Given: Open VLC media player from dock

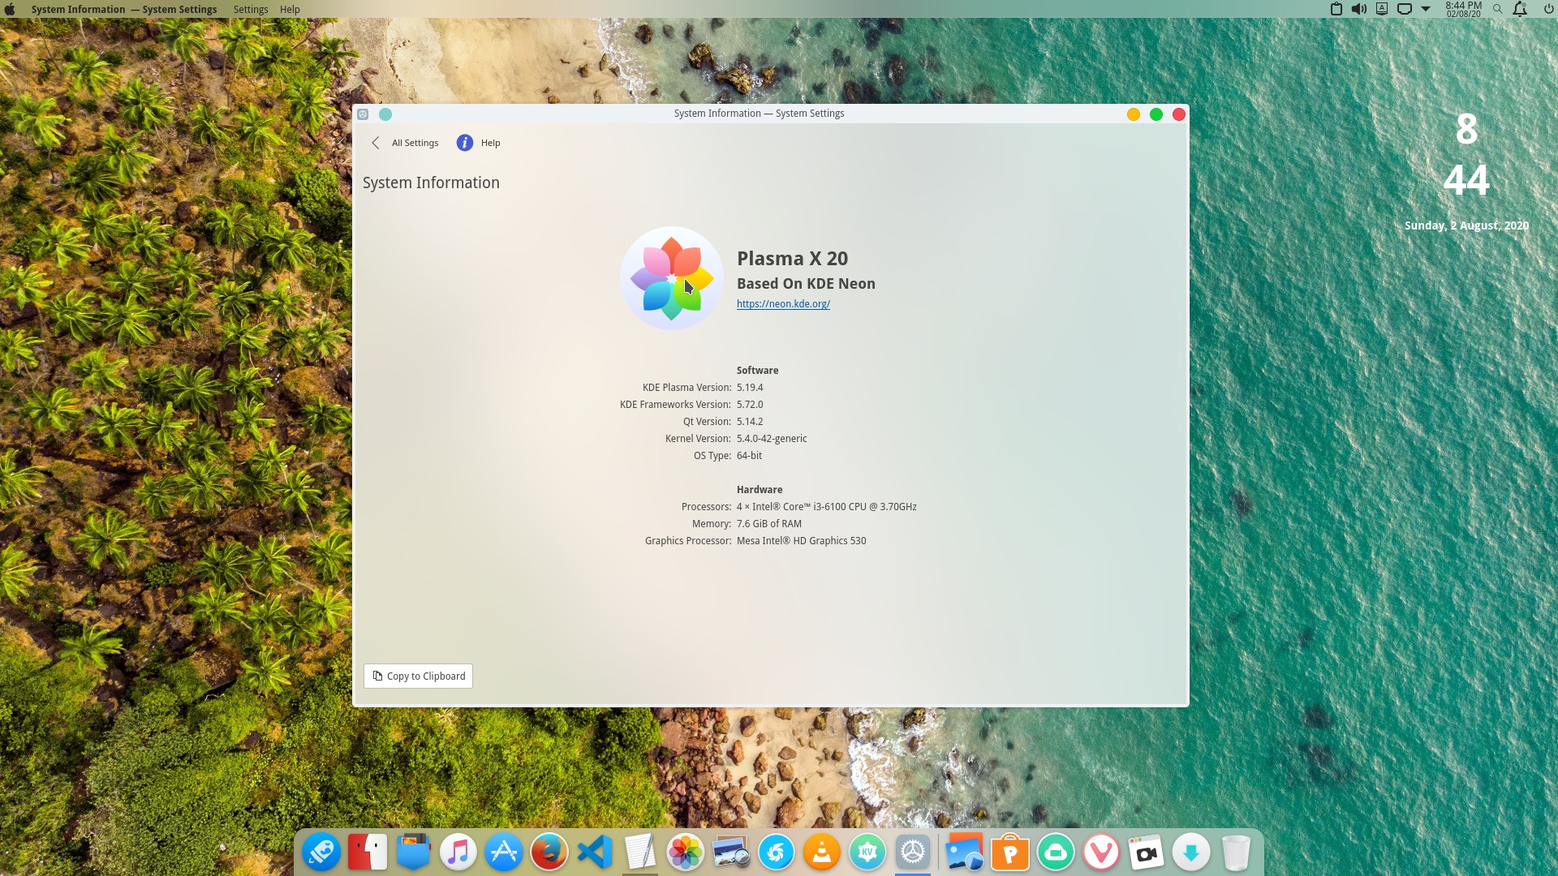Looking at the screenshot, I should (822, 852).
